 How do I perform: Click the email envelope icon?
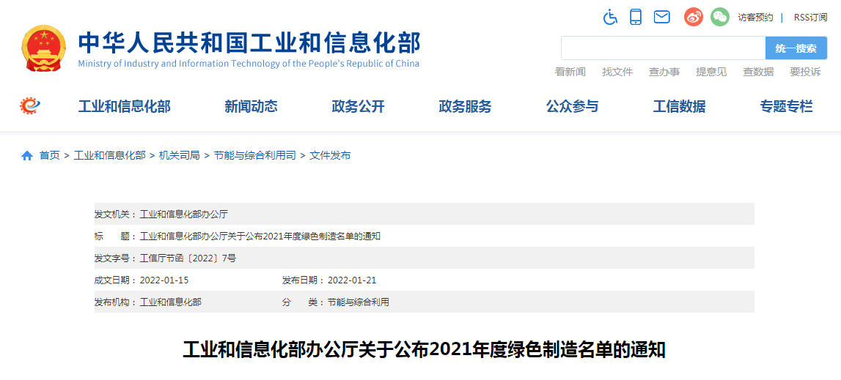click(662, 17)
